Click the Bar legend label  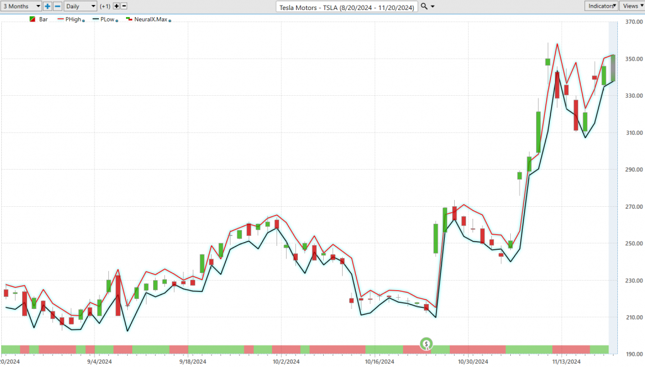[43, 20]
